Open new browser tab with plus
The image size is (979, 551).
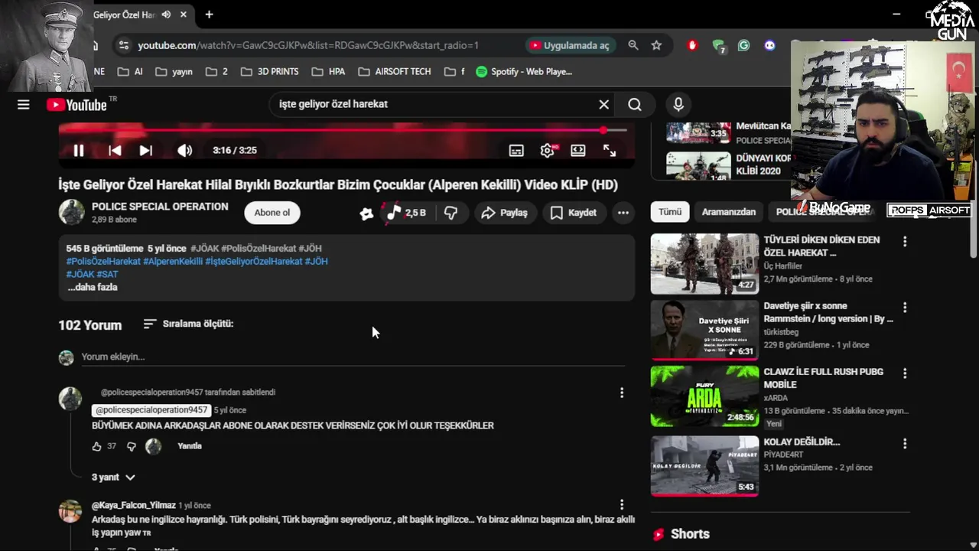pos(209,15)
